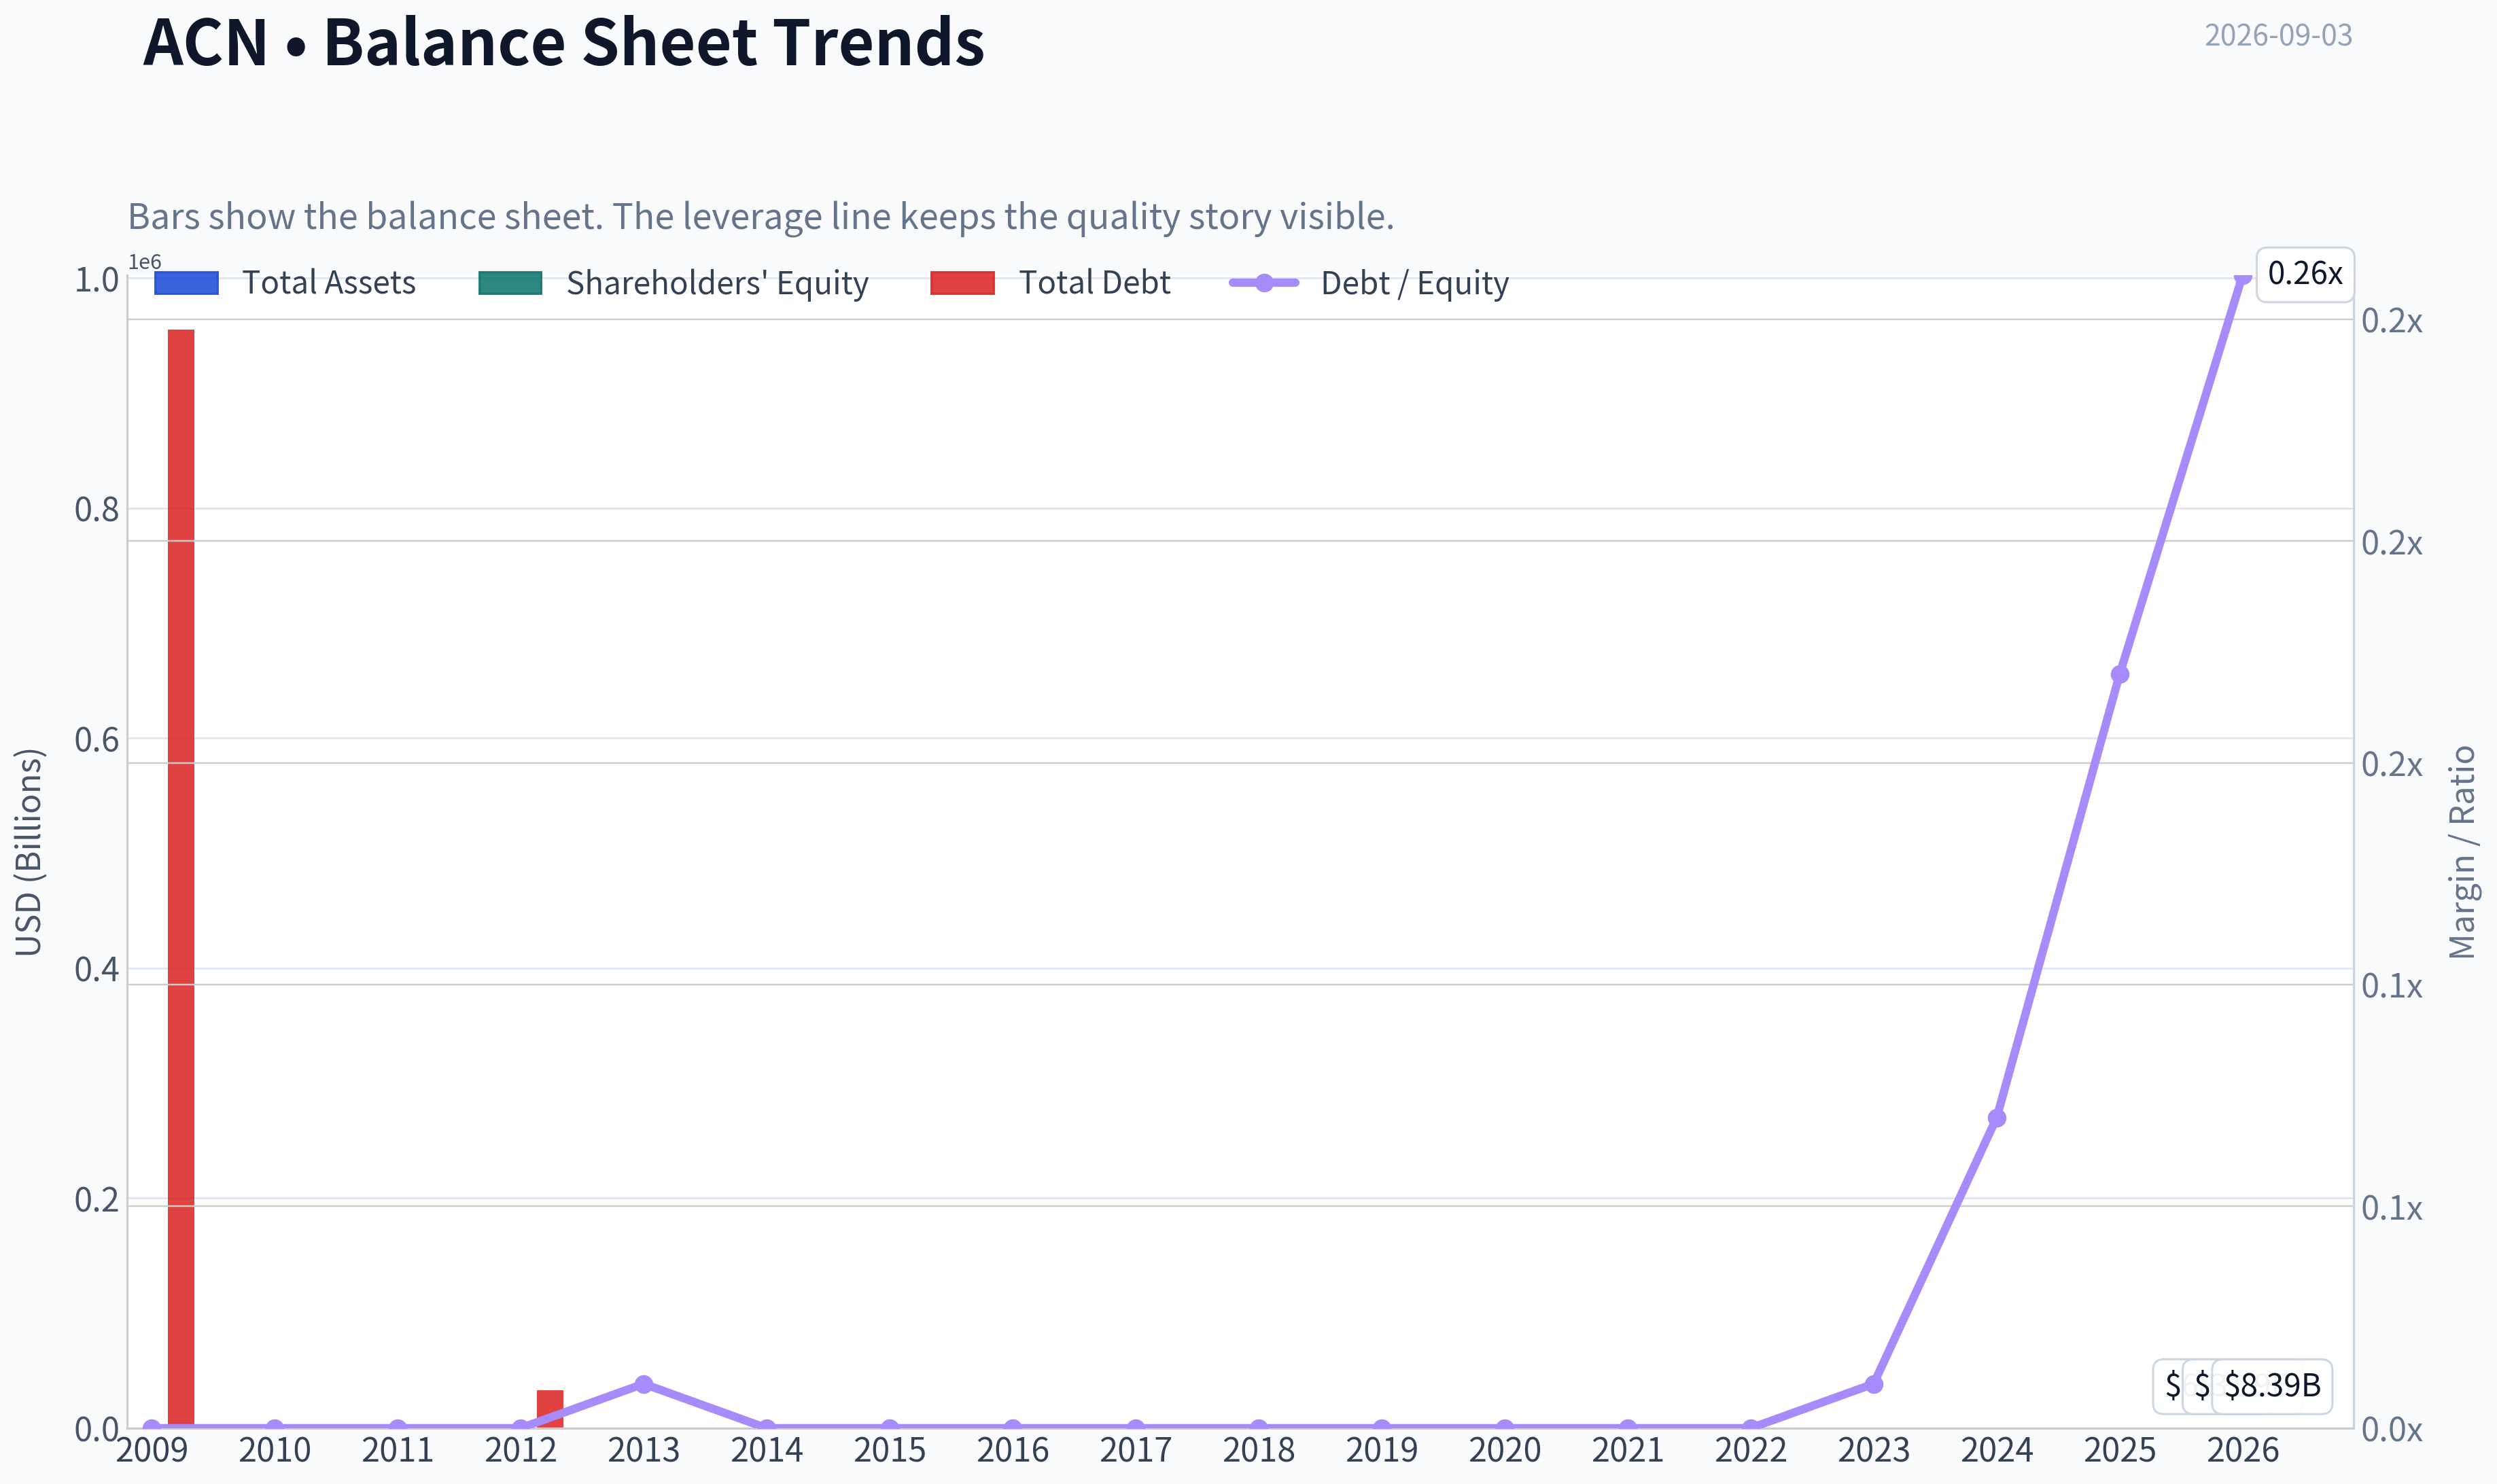Click the 2016 x-axis tick label
Screen dimensions: 2497x1484
[x=1013, y=1450]
